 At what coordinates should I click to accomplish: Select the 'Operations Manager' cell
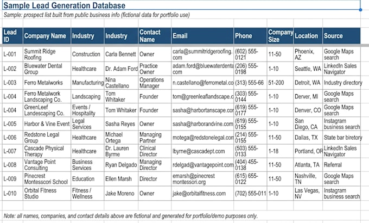tap(155, 83)
